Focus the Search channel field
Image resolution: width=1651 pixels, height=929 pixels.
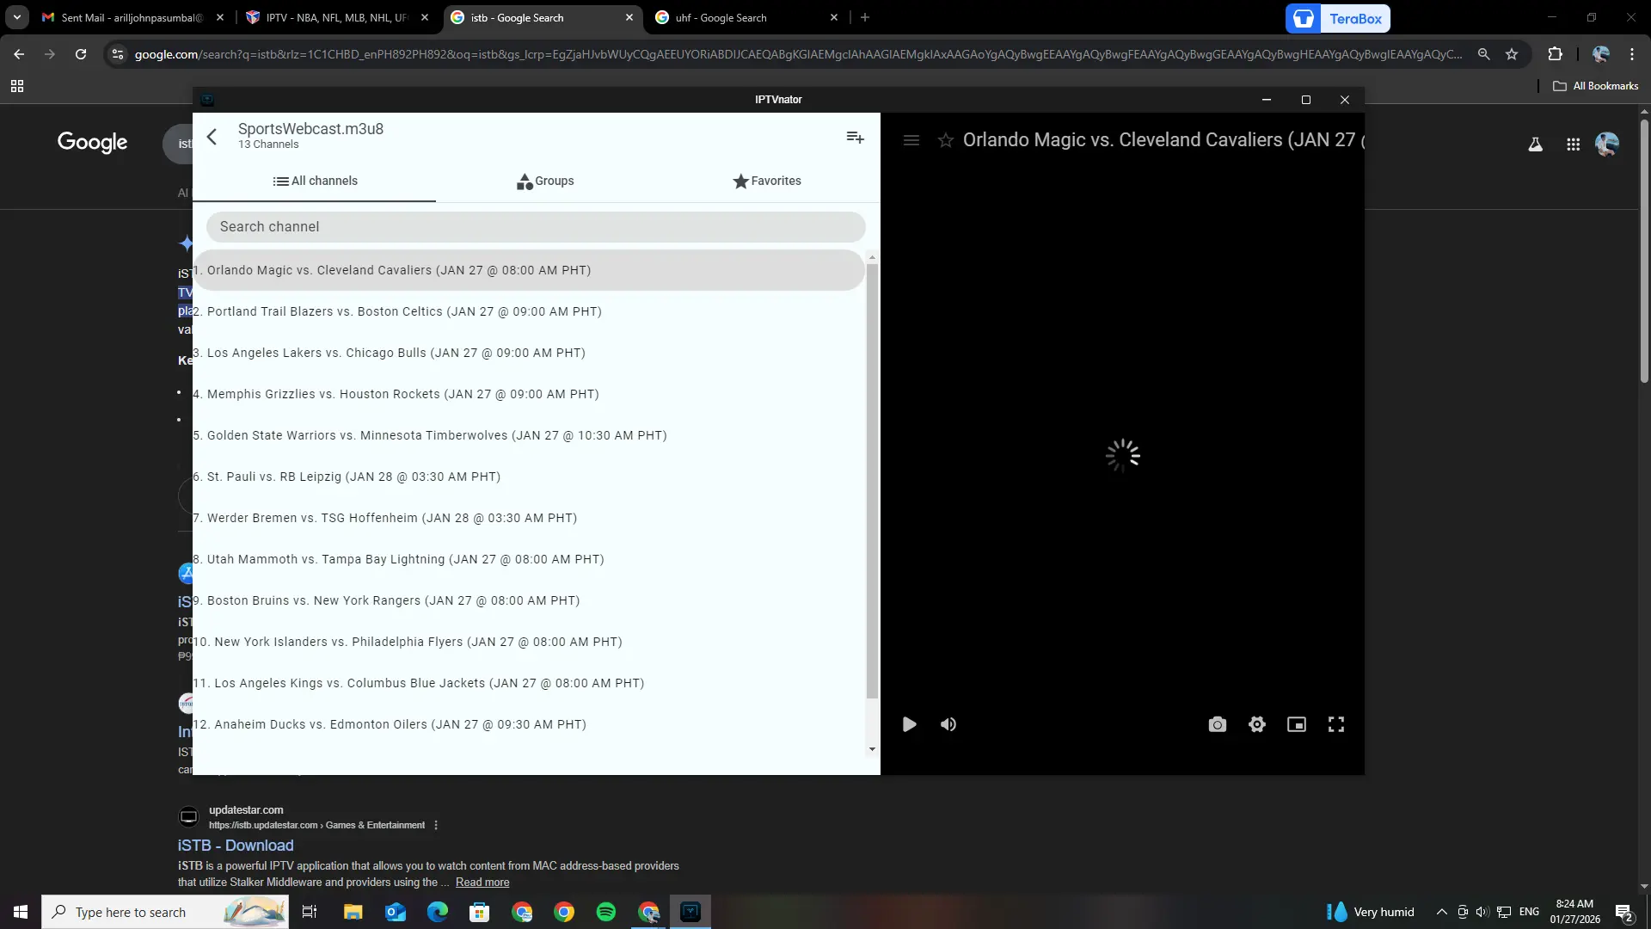(x=536, y=227)
